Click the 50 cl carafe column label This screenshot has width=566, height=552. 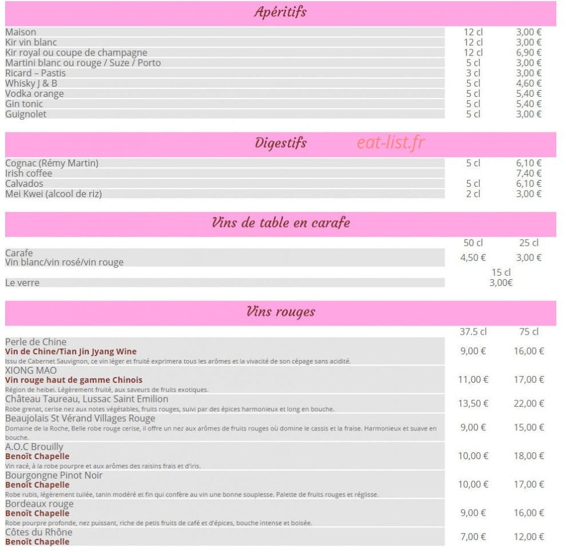pos(473,242)
